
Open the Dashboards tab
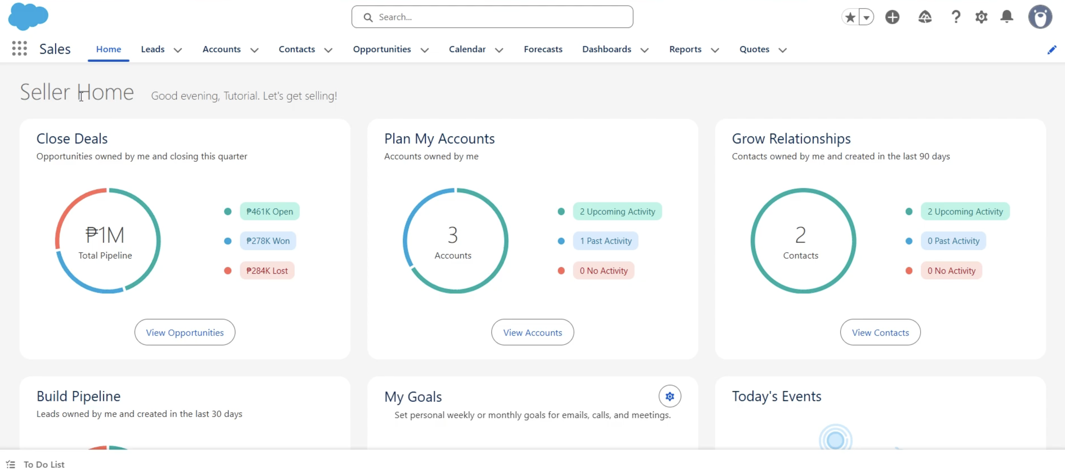point(607,49)
